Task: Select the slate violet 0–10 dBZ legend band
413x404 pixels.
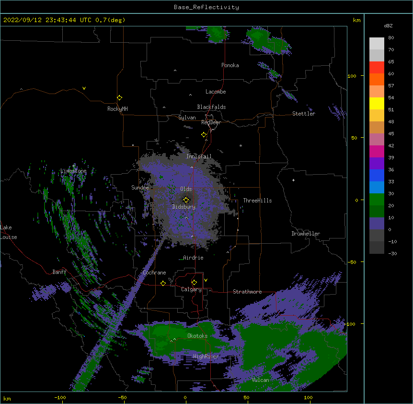Action: (377, 224)
